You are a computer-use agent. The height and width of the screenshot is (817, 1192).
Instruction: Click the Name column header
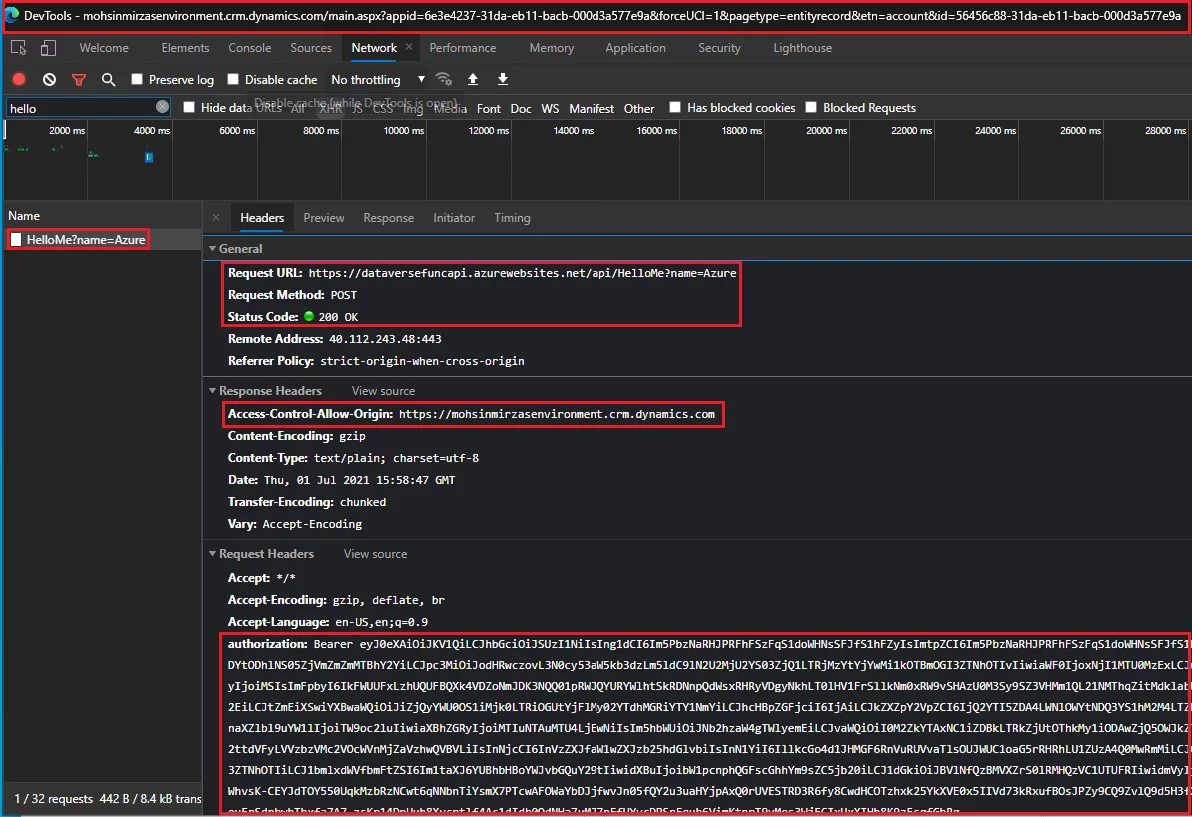[24, 216]
